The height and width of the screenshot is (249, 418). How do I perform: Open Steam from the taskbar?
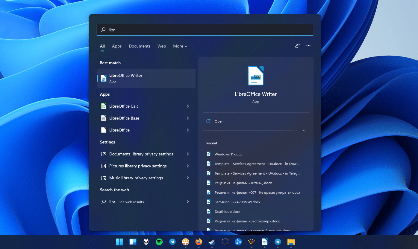coord(212,242)
